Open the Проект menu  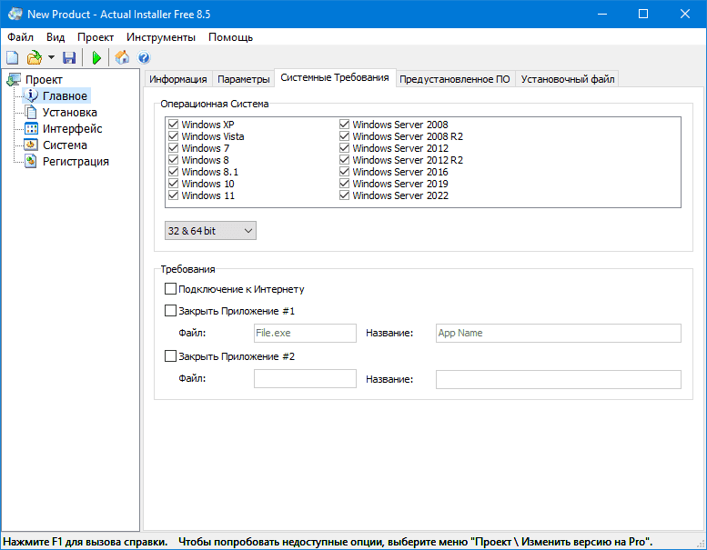(96, 37)
